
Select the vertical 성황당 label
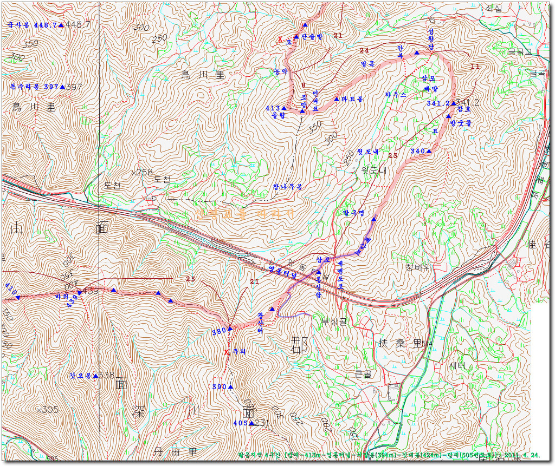(430, 39)
